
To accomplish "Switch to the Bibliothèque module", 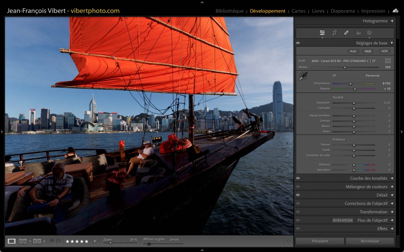I will point(229,11).
